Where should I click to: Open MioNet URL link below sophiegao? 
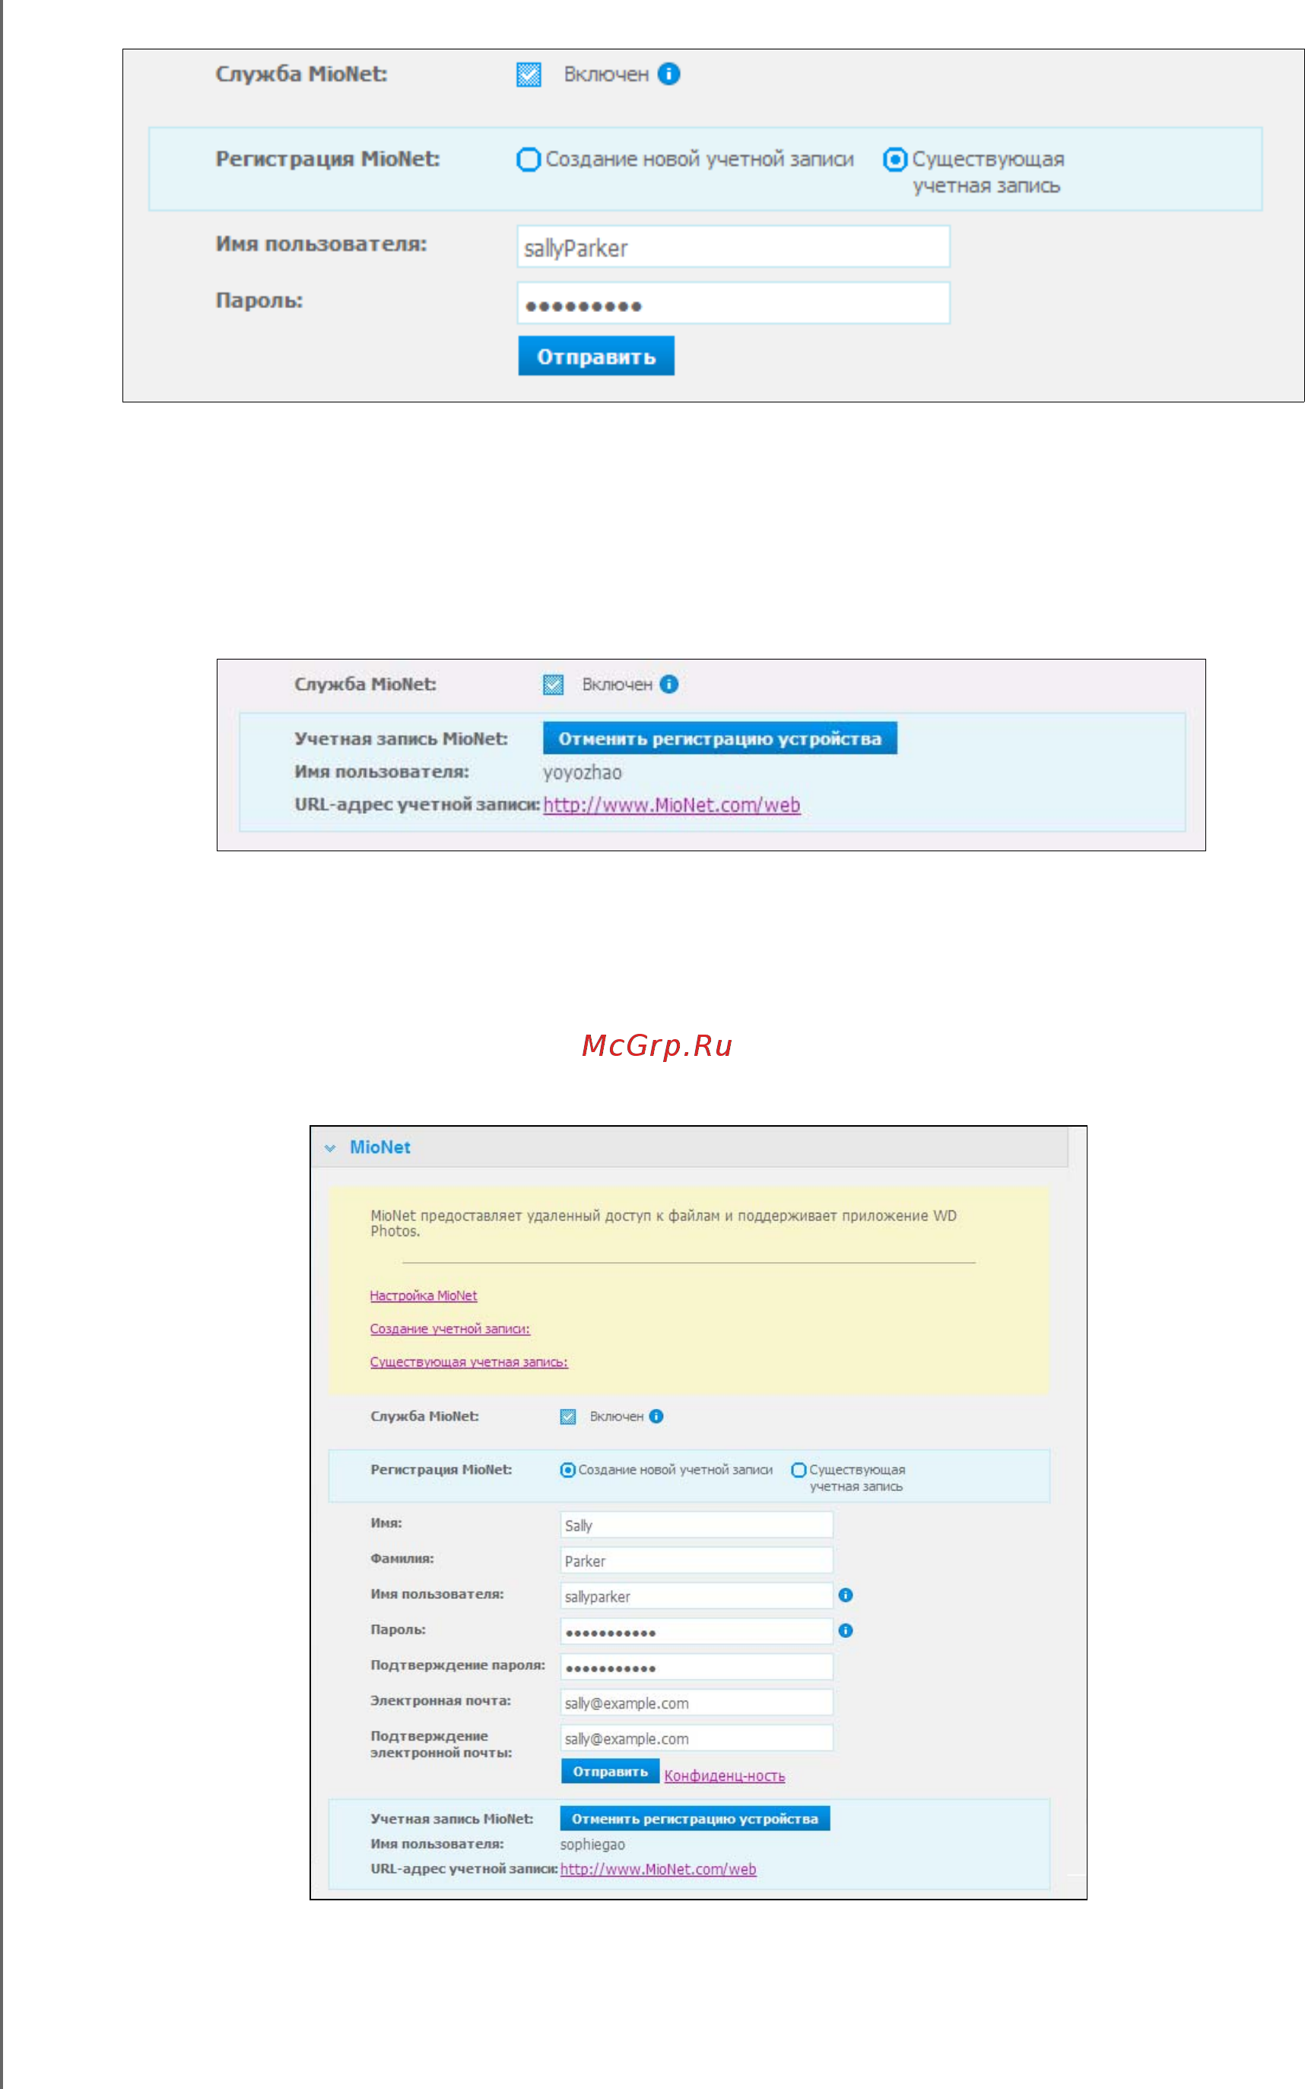coord(658,1869)
